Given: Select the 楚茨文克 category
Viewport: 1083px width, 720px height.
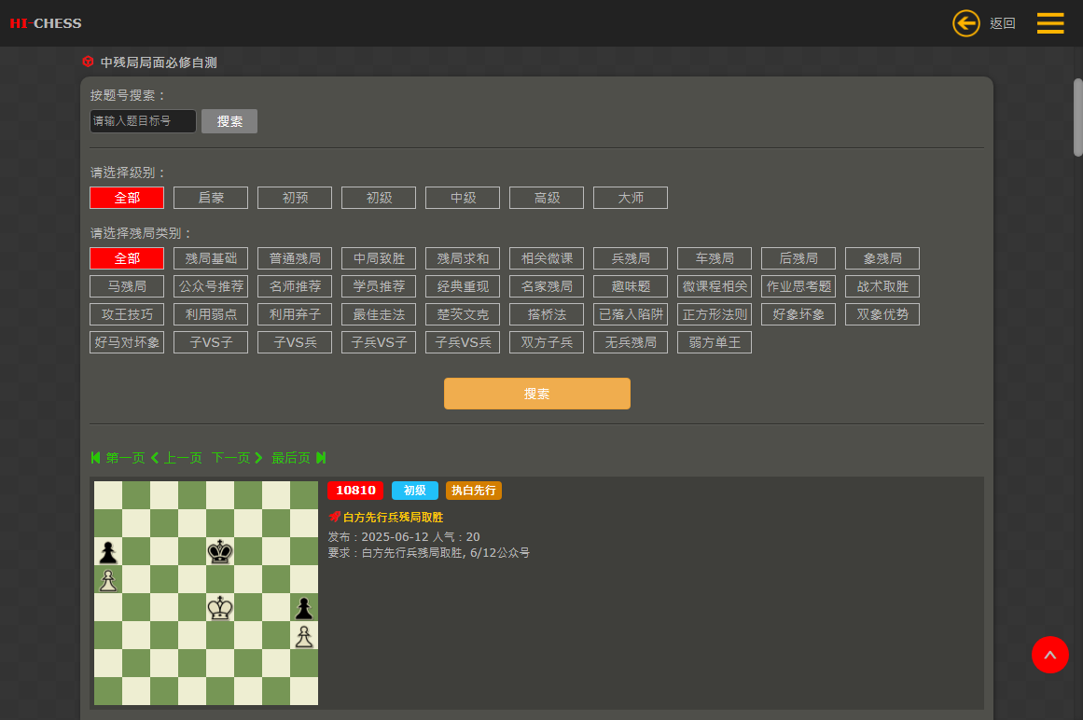Looking at the screenshot, I should tap(463, 314).
